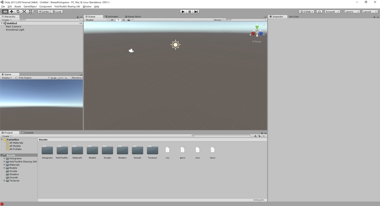This screenshot has width=380, height=206.
Task: Select All Prefabs favorite
Action: [x=16, y=149]
